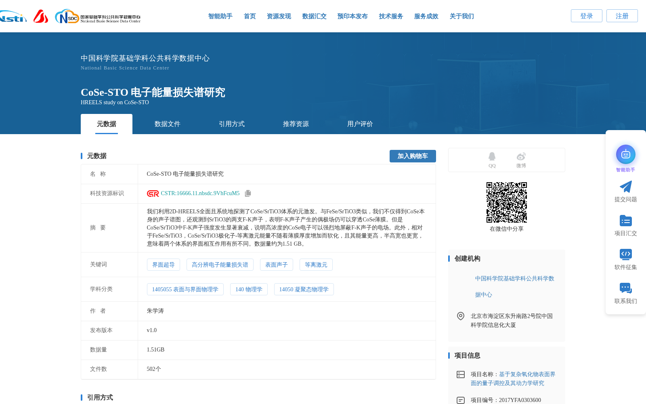Click the 创建机构 section heading
Image resolution: width=646 pixels, height=404 pixels.
pyautogui.click(x=468, y=259)
